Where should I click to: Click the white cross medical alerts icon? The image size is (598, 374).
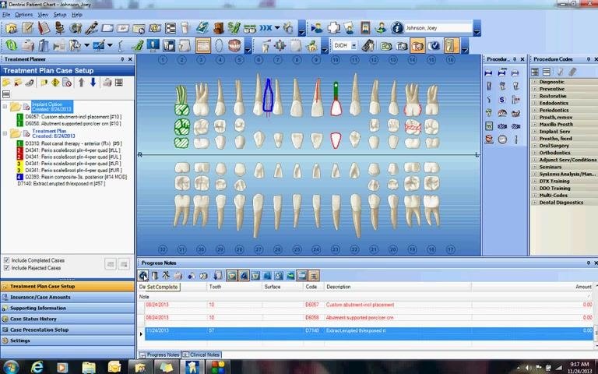[x=334, y=28]
